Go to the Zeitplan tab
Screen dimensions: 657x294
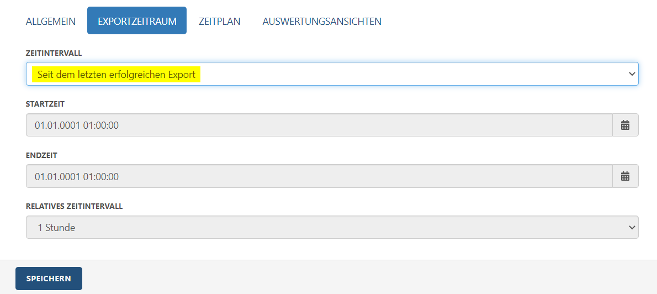(x=220, y=22)
